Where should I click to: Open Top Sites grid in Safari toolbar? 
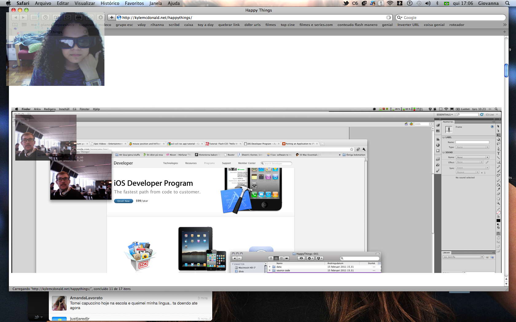(34, 17)
